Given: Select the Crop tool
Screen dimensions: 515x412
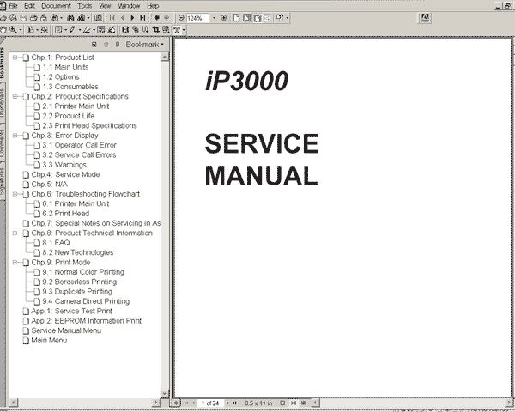Looking at the screenshot, I should tap(155, 30).
